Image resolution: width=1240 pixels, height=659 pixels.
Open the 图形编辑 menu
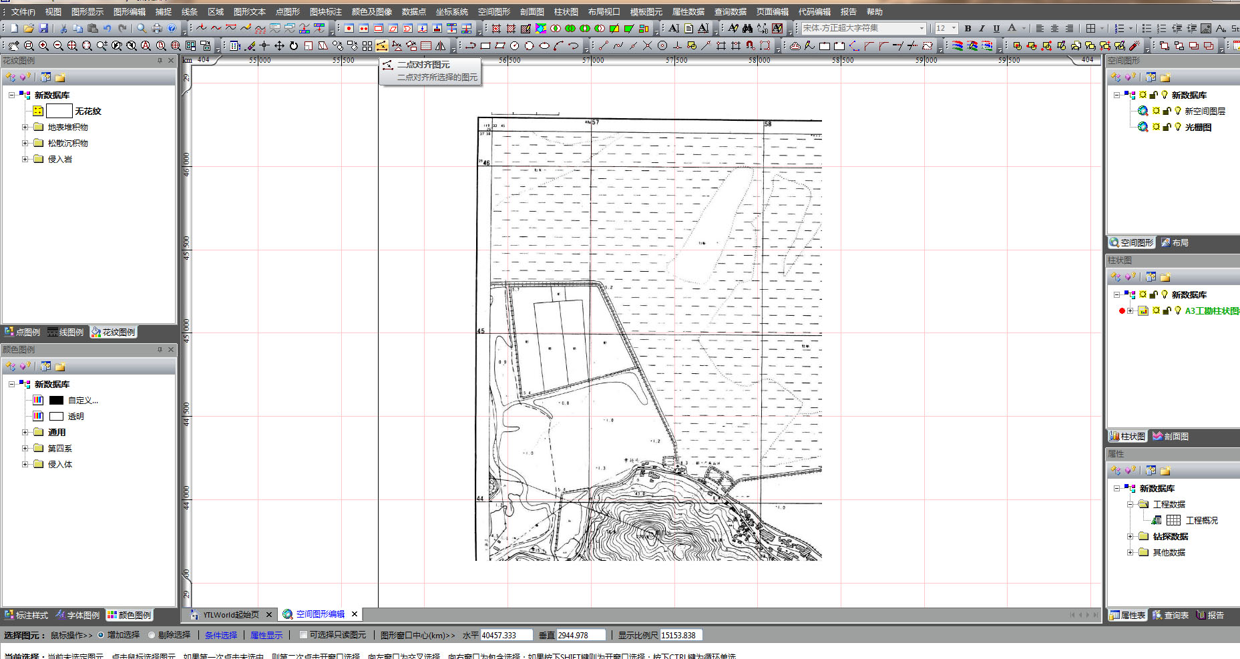[130, 11]
